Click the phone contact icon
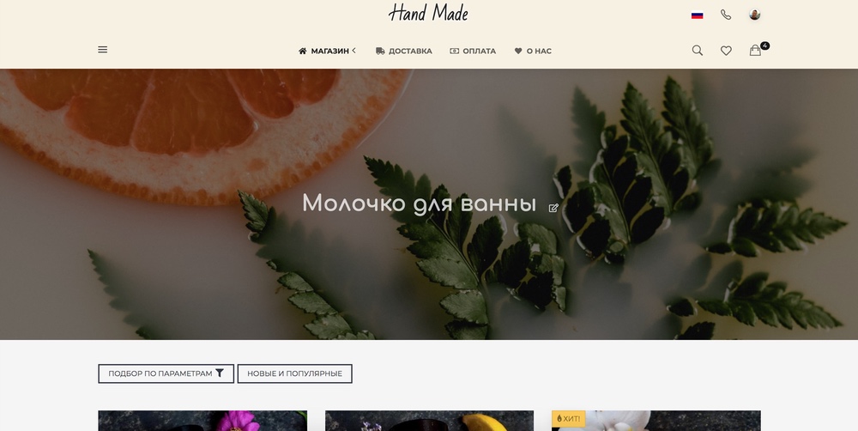Image resolution: width=858 pixels, height=431 pixels. [x=726, y=15]
